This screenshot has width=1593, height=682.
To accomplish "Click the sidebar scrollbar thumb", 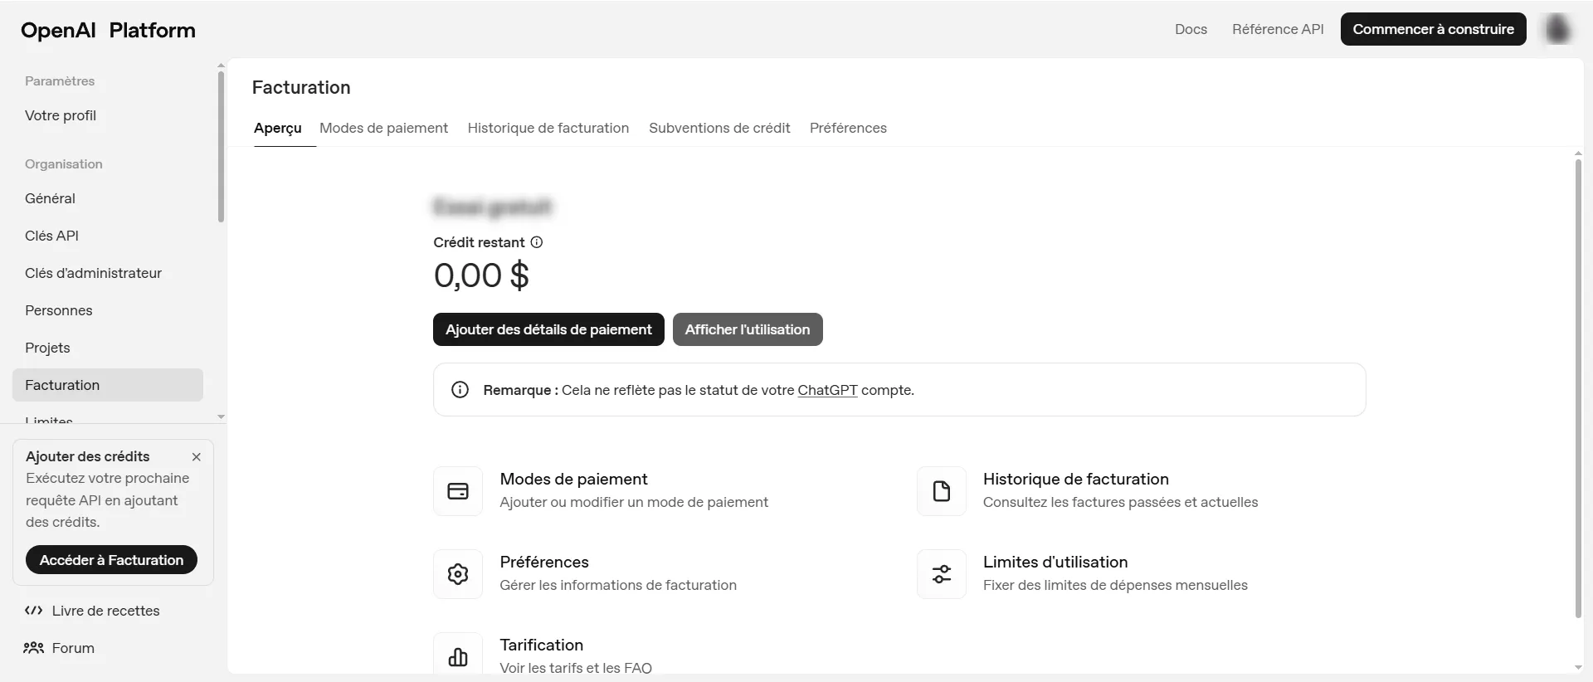I will coord(221,147).
